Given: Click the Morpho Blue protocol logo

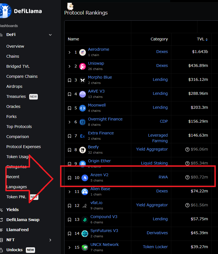Looking at the screenshot, I should (x=82, y=80).
